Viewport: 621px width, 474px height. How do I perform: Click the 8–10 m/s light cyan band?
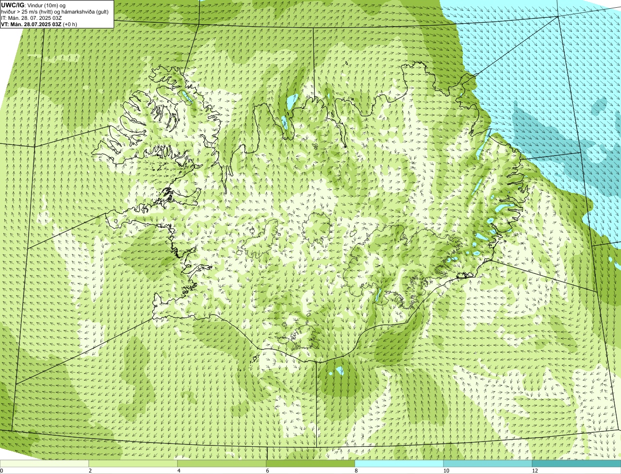(x=400, y=463)
